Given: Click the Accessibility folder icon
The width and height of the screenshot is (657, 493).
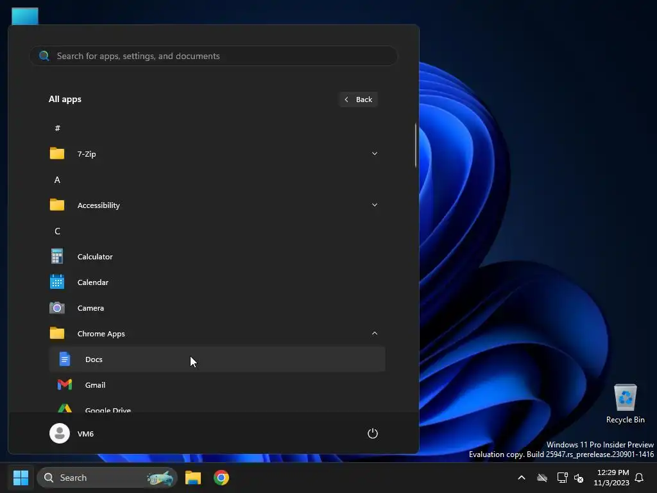Looking at the screenshot, I should (x=57, y=205).
